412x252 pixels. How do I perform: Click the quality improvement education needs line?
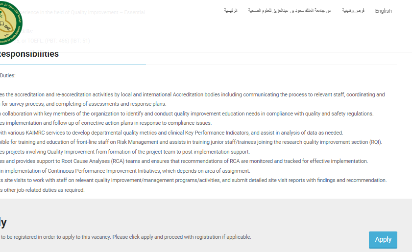click(x=187, y=114)
